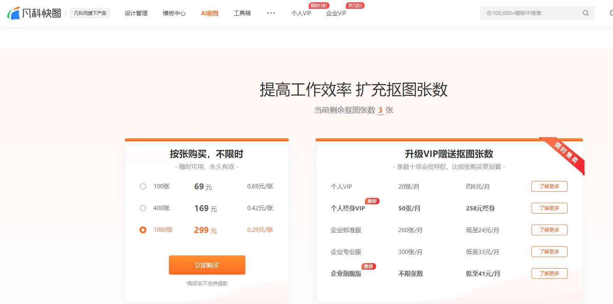This screenshot has height=304, width=613.
Task: Click 了解更多 for 企业专业版
Action: tap(550, 252)
